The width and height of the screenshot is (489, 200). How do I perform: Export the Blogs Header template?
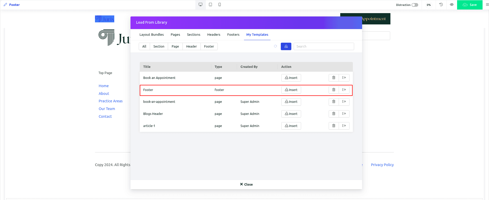coord(344,114)
